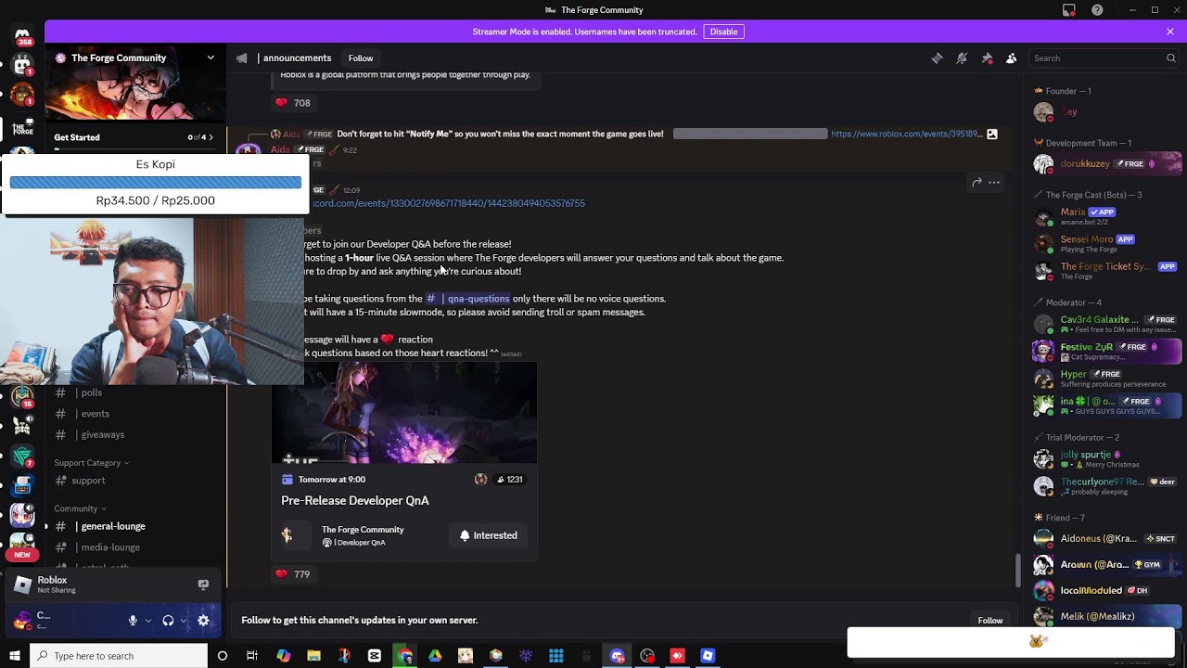Click the user avatar in bottom user panel
1187x668 pixels.
point(21,620)
